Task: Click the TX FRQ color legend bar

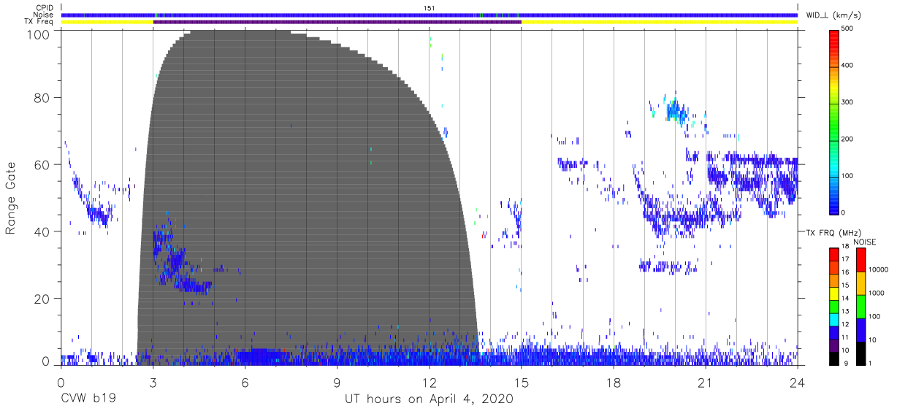Action: tap(834, 305)
